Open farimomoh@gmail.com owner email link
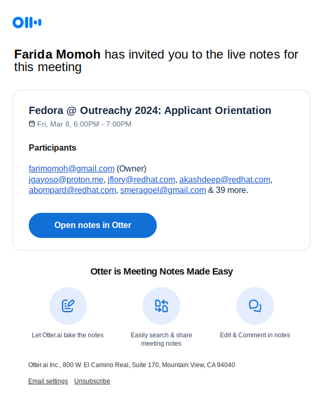 [72, 169]
